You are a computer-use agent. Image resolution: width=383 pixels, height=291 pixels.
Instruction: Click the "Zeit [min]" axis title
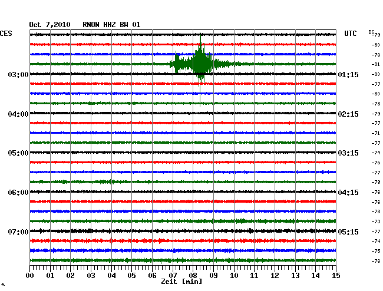coord(181,282)
